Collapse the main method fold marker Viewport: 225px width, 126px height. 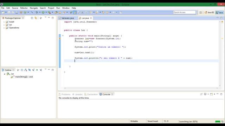(x=63, y=36)
